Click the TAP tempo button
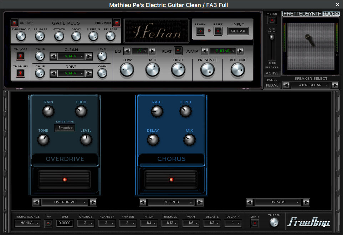This screenshot has width=343, height=235. 48,223
